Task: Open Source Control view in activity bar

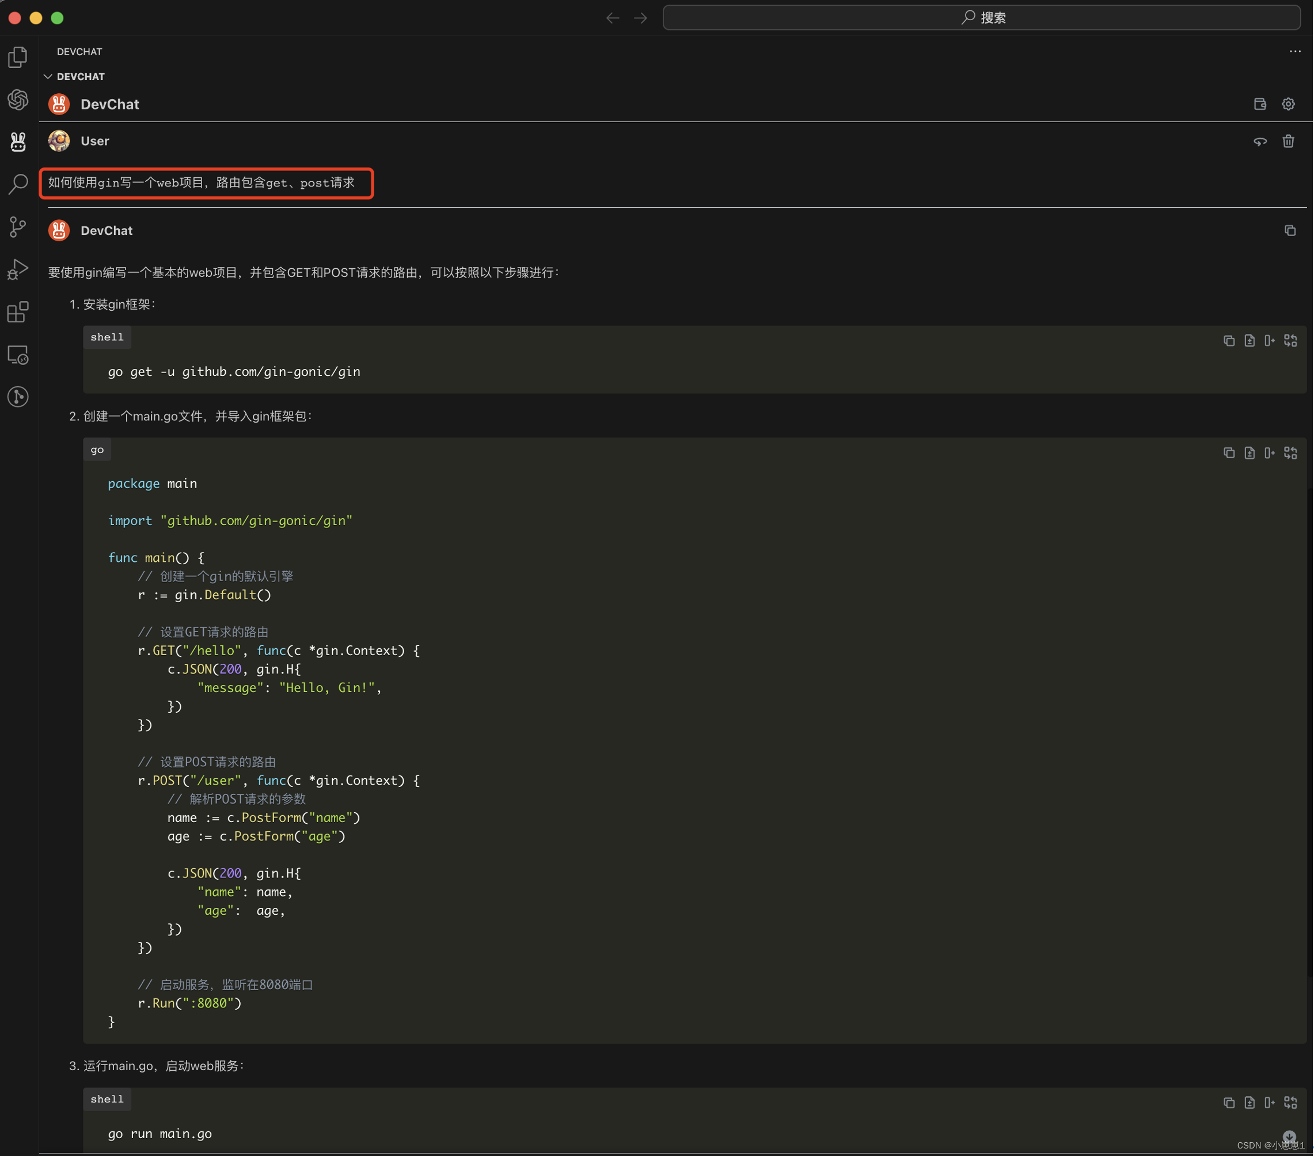Action: (x=18, y=226)
